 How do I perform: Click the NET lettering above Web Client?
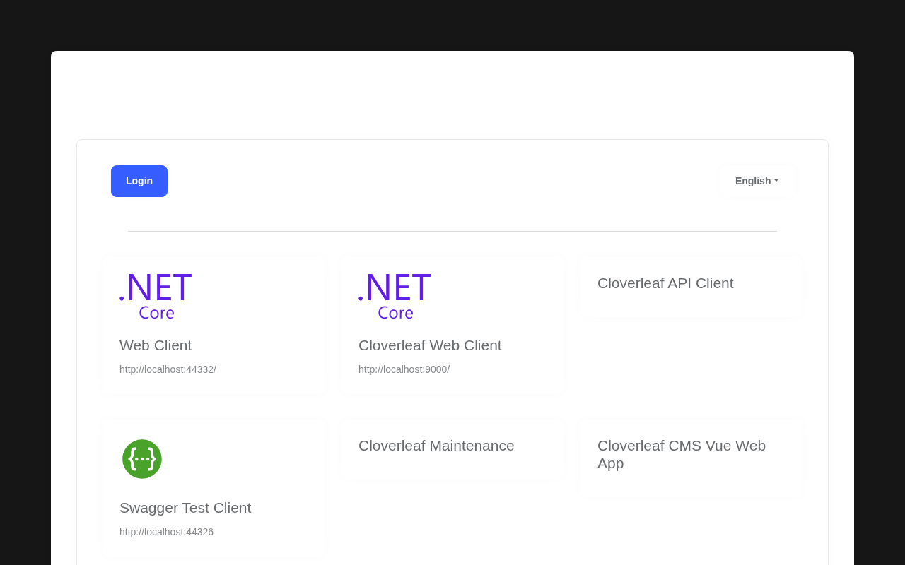click(x=159, y=287)
